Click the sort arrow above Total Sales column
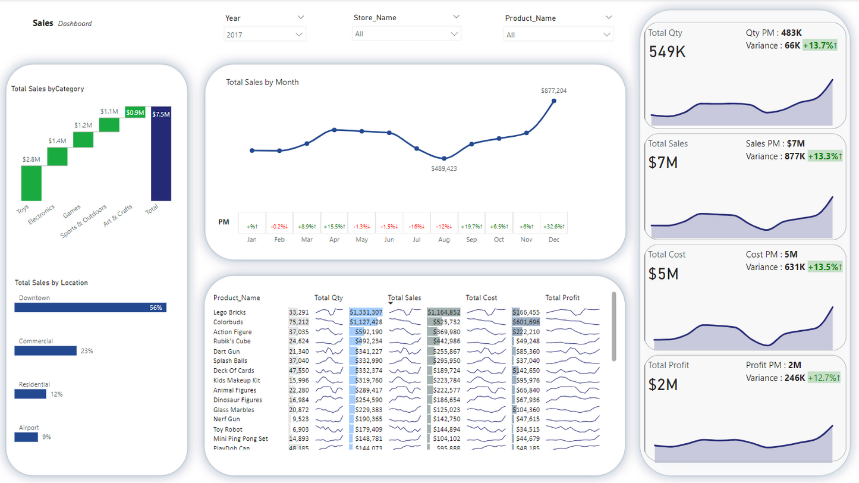Image resolution: width=859 pixels, height=483 pixels. pyautogui.click(x=391, y=303)
